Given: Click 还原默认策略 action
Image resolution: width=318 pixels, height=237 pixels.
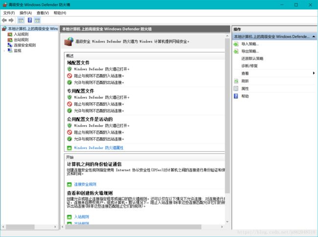Looking at the screenshot, I should pos(252,59).
